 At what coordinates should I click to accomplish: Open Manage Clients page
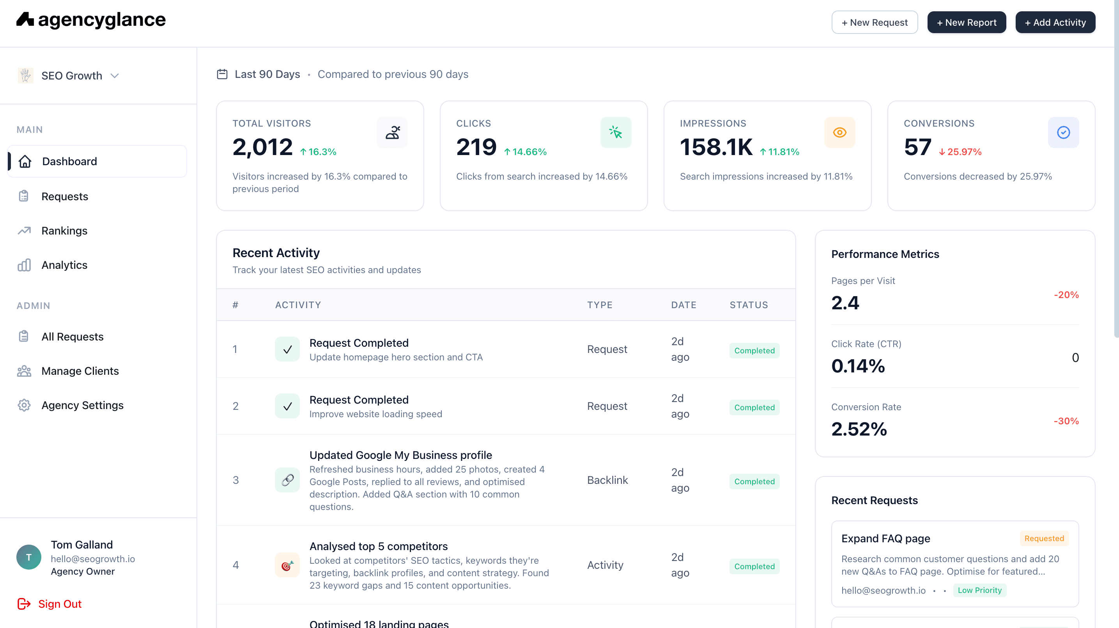(x=80, y=371)
